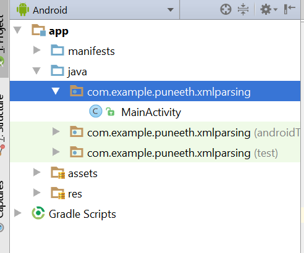Expand the assets folder

tap(37, 172)
